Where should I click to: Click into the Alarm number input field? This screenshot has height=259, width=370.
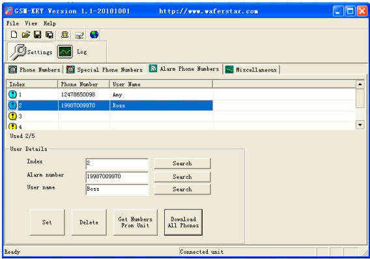[x=117, y=177]
